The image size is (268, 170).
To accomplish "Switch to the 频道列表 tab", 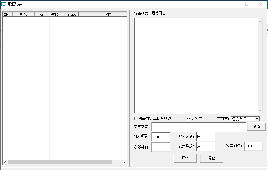I will coord(141,14).
